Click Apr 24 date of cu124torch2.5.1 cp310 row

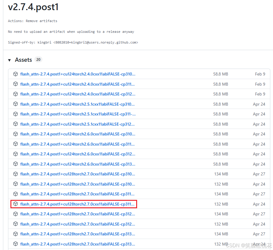(259, 104)
